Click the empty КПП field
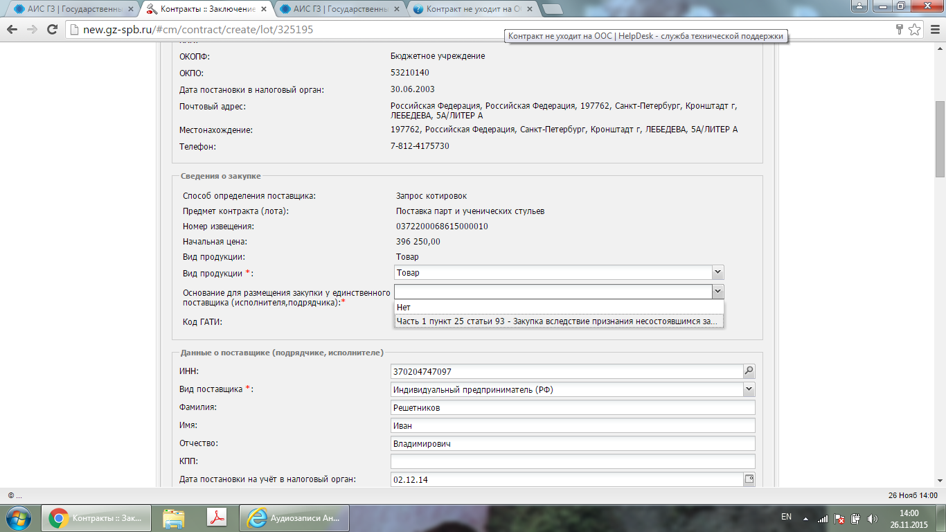Viewport: 946px width, 532px height. tap(573, 461)
